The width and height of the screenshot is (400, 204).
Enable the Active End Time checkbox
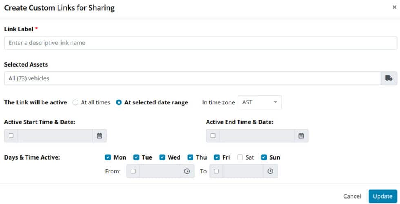pyautogui.click(x=213, y=135)
